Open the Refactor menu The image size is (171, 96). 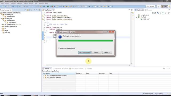click(x=13, y=3)
